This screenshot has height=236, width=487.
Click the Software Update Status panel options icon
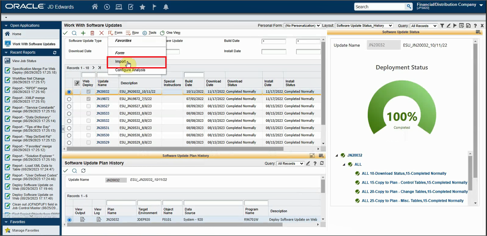click(x=478, y=32)
